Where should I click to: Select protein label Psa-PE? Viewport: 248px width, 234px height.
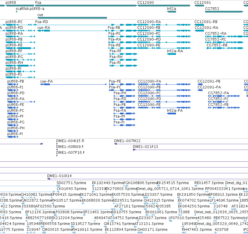coord(115,81)
